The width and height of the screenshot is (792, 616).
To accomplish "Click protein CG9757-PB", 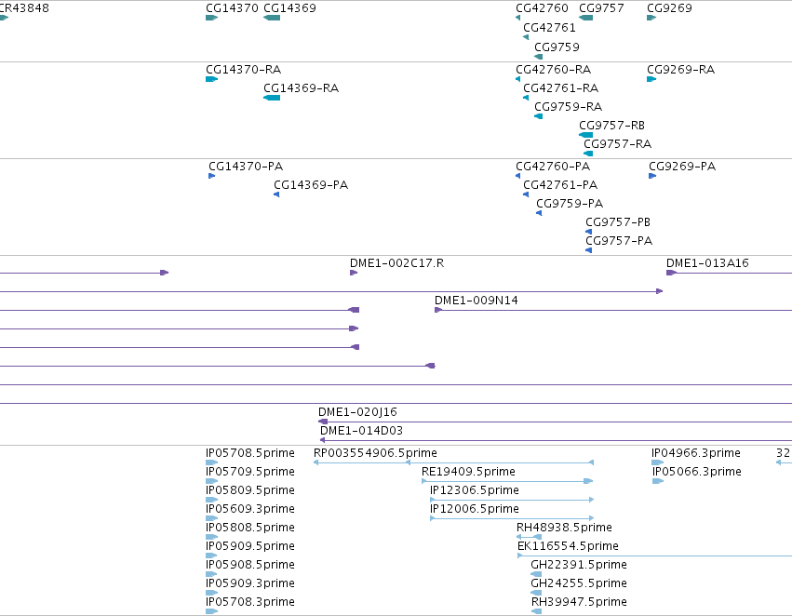I will pos(588,232).
